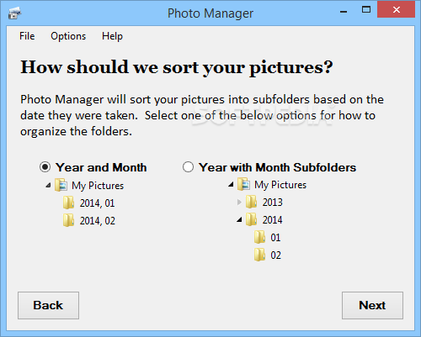Collapse the left My Pictures tree node

pyautogui.click(x=48, y=185)
